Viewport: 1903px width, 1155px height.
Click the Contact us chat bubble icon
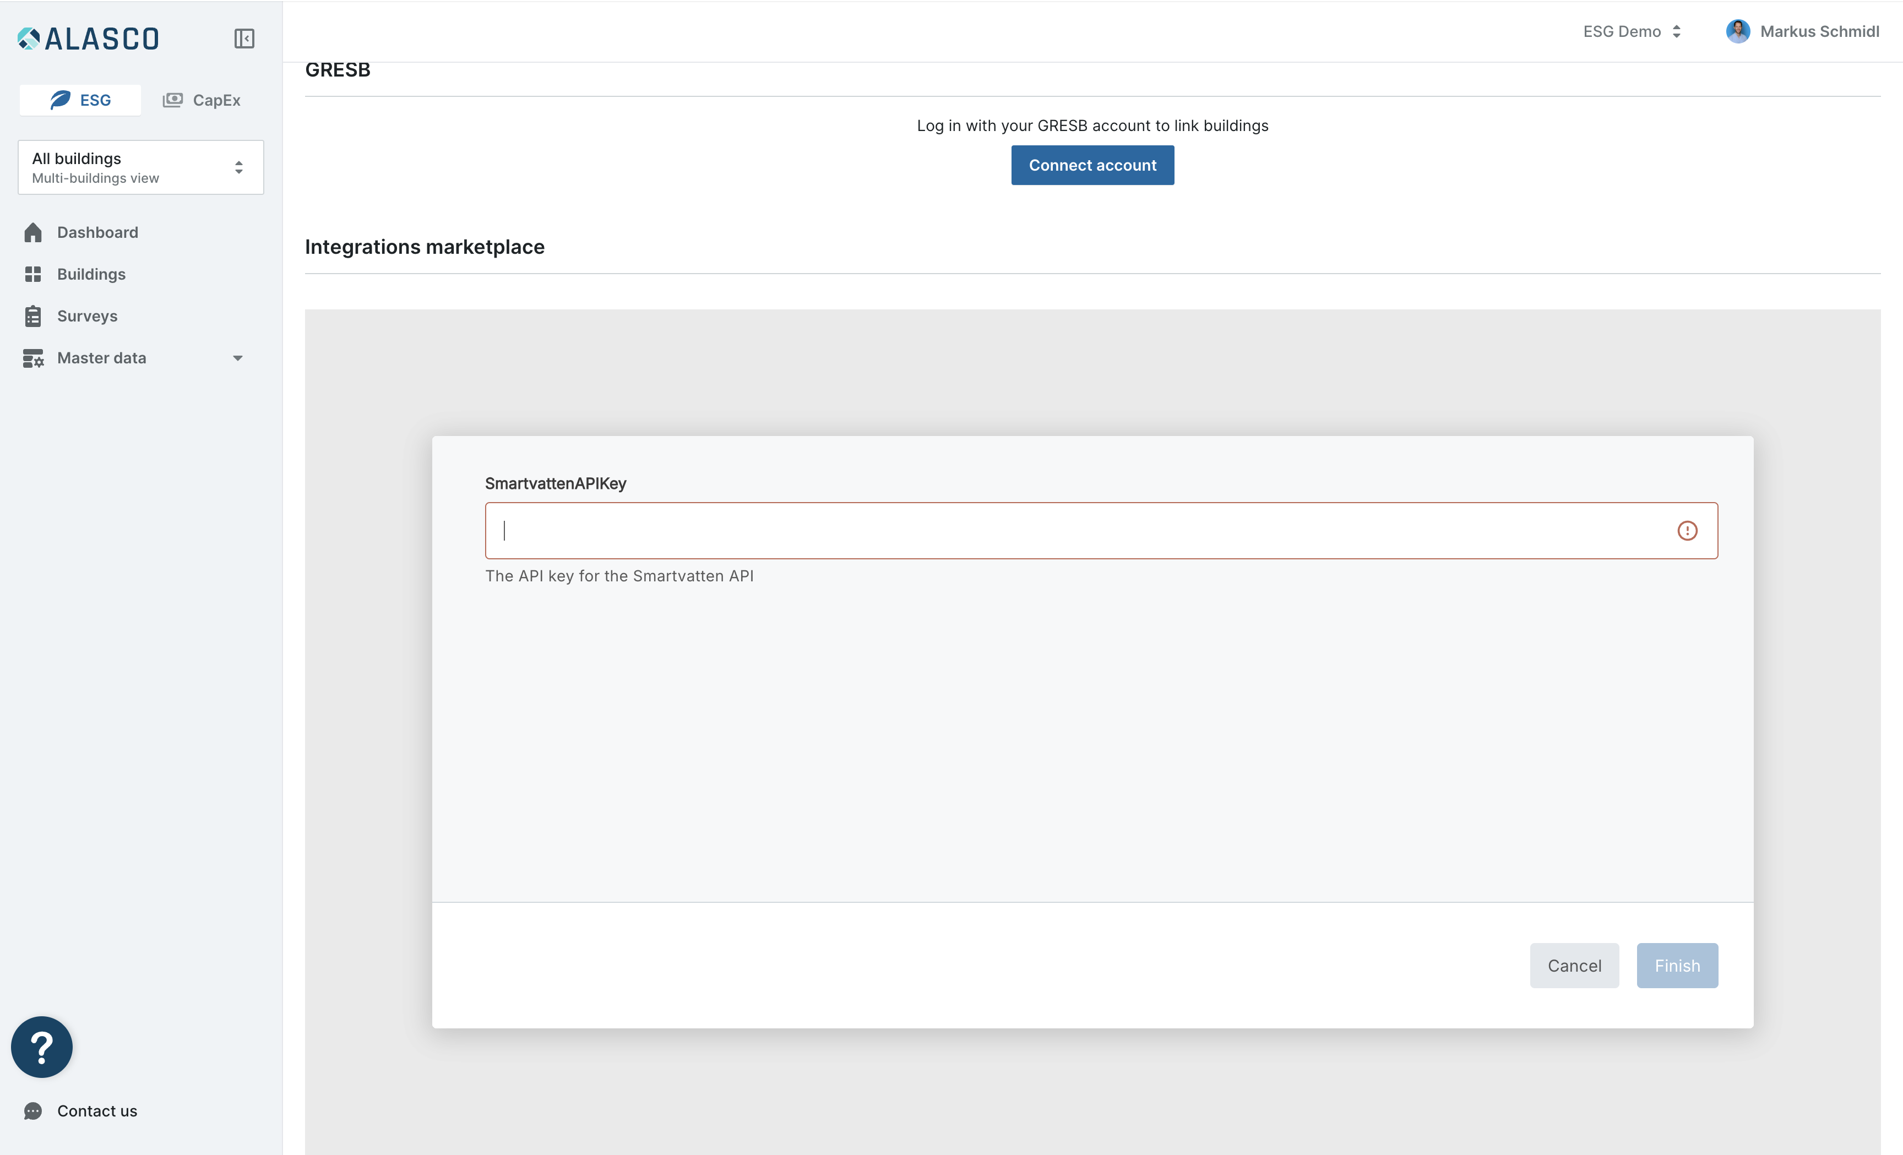[x=33, y=1111]
